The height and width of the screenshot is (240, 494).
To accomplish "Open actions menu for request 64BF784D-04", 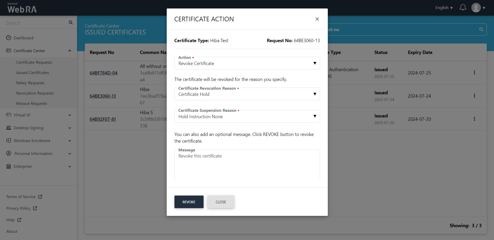I will (x=474, y=73).
